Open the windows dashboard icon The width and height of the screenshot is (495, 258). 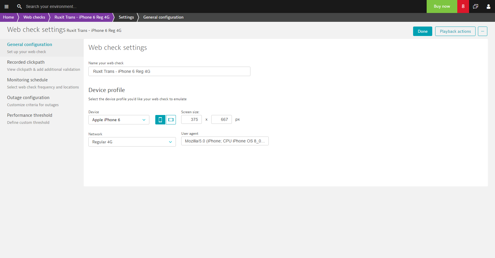(x=476, y=6)
